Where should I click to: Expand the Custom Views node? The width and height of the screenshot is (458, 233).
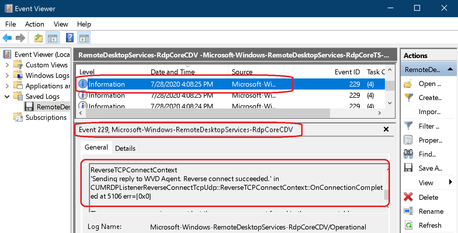pyautogui.click(x=7, y=65)
